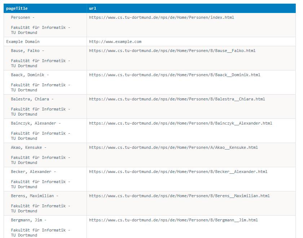Click the Berens__Maximilian.html URL

(x=179, y=196)
